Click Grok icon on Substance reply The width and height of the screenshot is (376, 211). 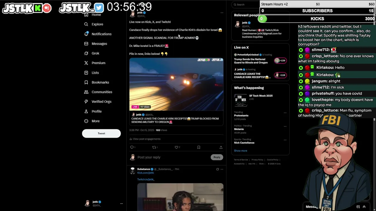coord(217,169)
